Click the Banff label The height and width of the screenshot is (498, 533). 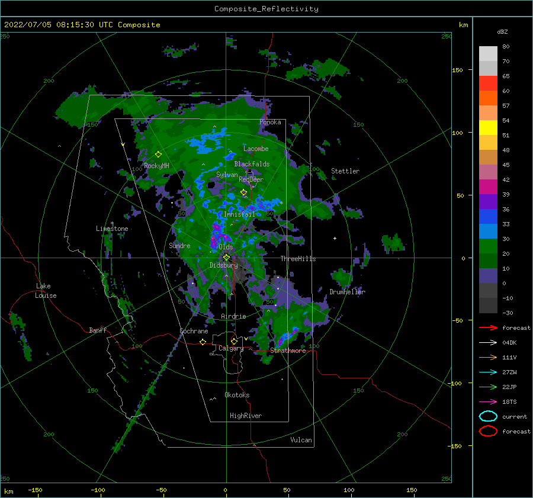coord(98,330)
